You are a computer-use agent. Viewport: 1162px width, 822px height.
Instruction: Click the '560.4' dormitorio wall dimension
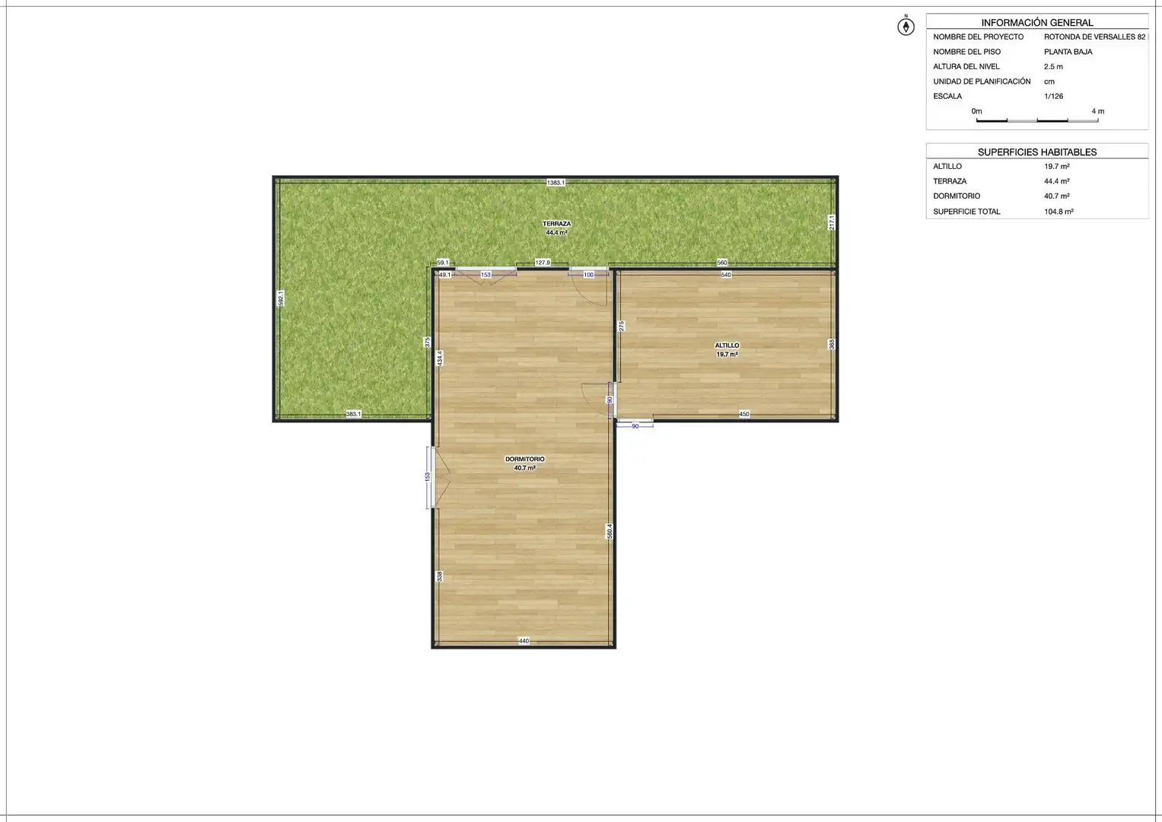pos(610,531)
